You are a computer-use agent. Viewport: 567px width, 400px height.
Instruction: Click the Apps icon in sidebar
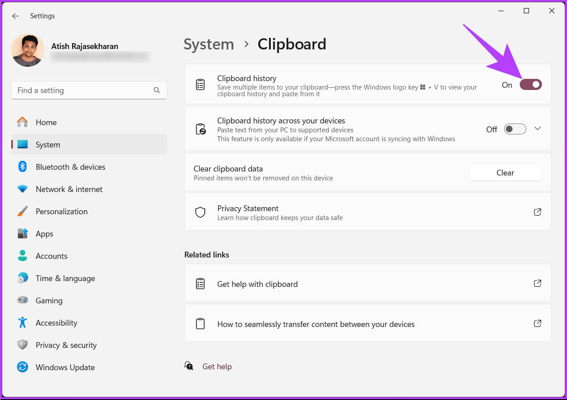[22, 233]
